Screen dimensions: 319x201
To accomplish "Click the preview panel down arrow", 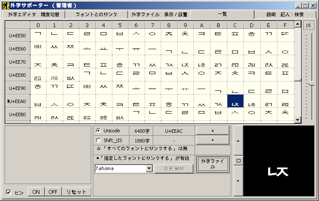I will point(238,181).
